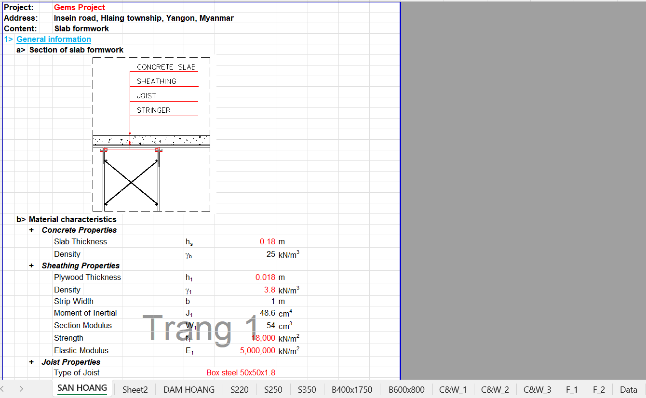646x398 pixels.
Task: Open the F_1 sheet tab
Action: click(572, 389)
